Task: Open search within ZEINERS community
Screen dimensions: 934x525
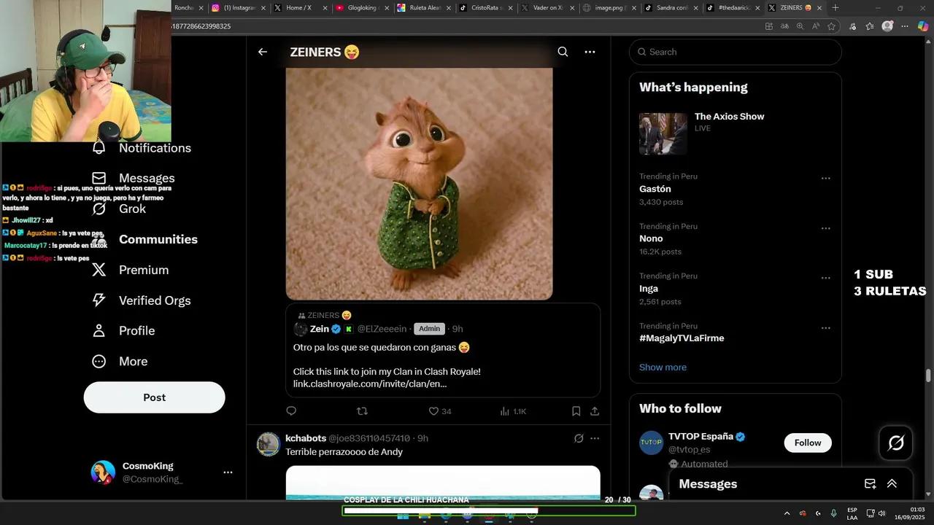Action: pos(563,52)
